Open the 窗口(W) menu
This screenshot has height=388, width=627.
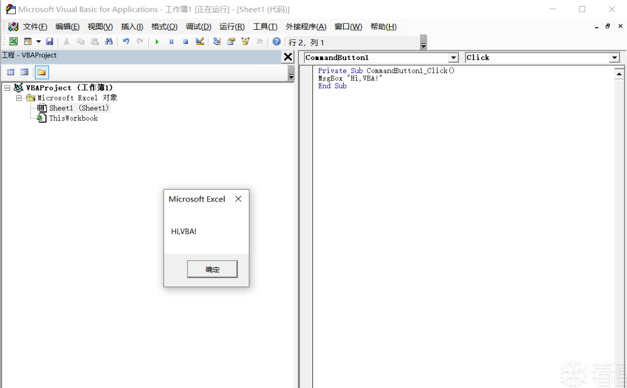[x=348, y=27]
